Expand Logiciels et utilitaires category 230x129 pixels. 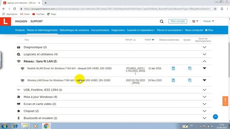204,54
